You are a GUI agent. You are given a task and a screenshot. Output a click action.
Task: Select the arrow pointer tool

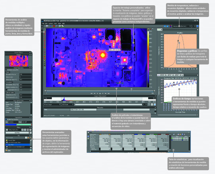pyautogui.click(x=45, y=30)
